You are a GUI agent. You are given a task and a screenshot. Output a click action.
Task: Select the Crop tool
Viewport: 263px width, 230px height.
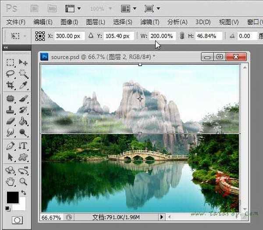tap(11, 85)
